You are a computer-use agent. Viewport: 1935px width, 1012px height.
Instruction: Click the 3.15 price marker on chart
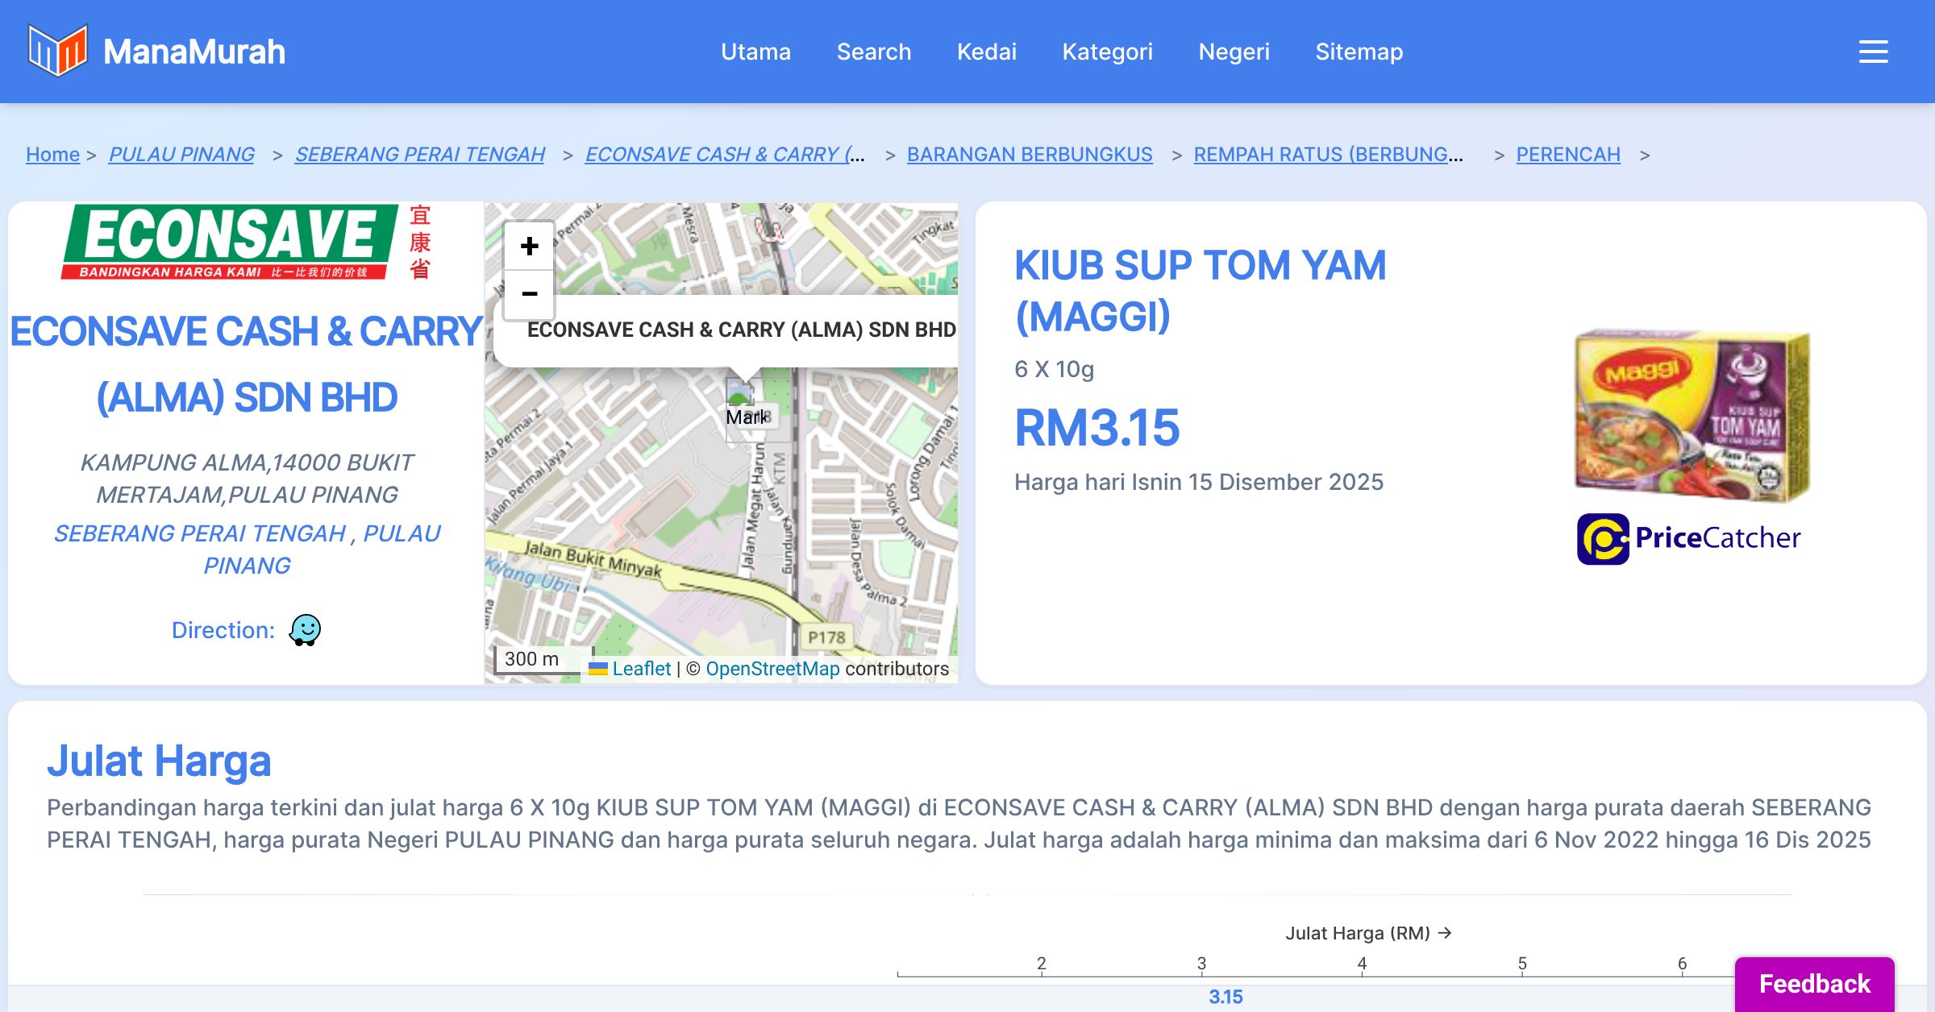pyautogui.click(x=1225, y=997)
